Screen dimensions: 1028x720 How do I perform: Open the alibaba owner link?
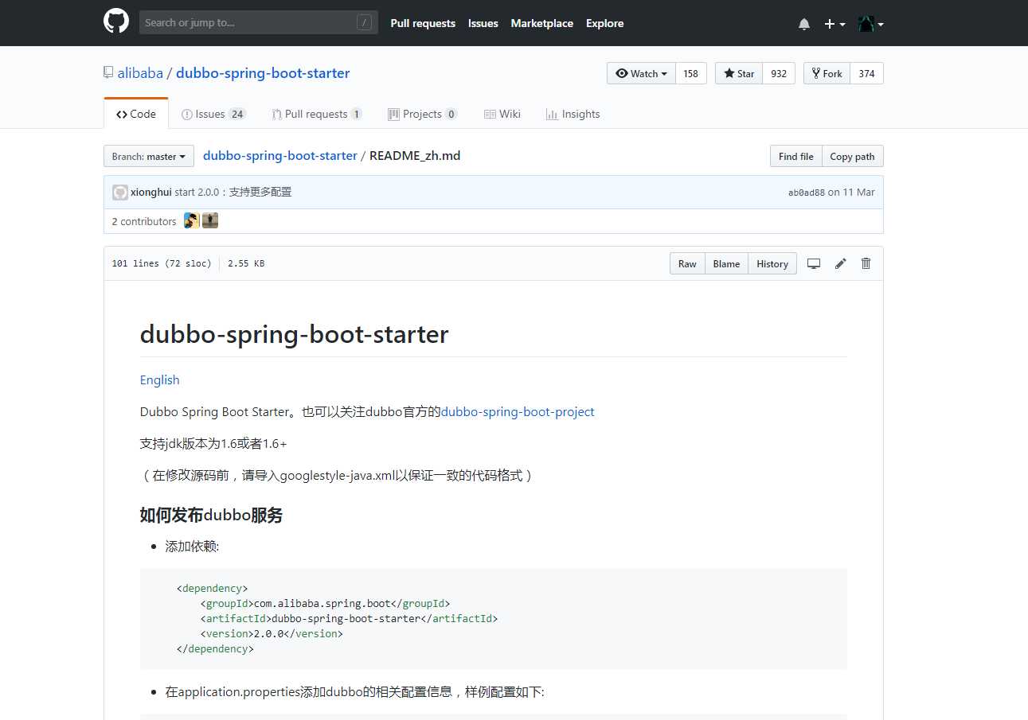pyautogui.click(x=140, y=73)
